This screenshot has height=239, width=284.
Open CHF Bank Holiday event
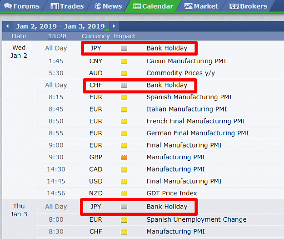click(x=167, y=85)
